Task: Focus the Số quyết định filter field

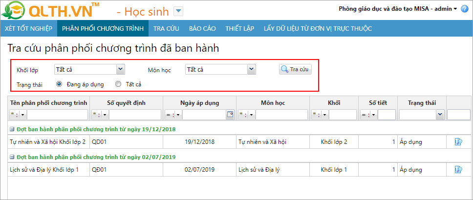Action: tap(135, 115)
